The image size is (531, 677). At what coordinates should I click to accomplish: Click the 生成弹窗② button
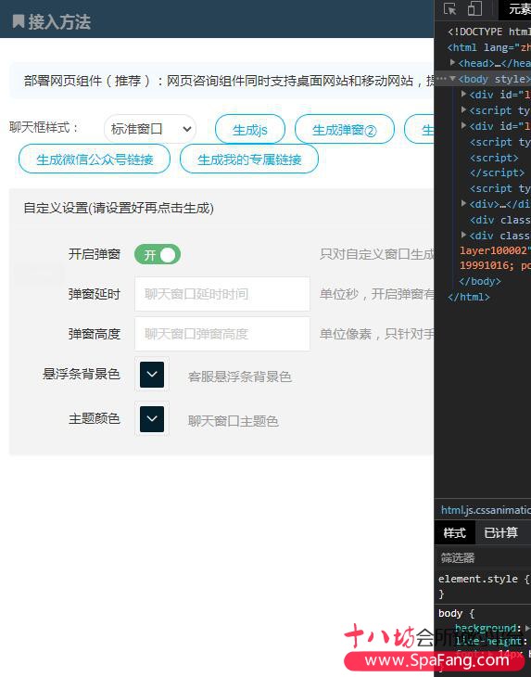344,129
